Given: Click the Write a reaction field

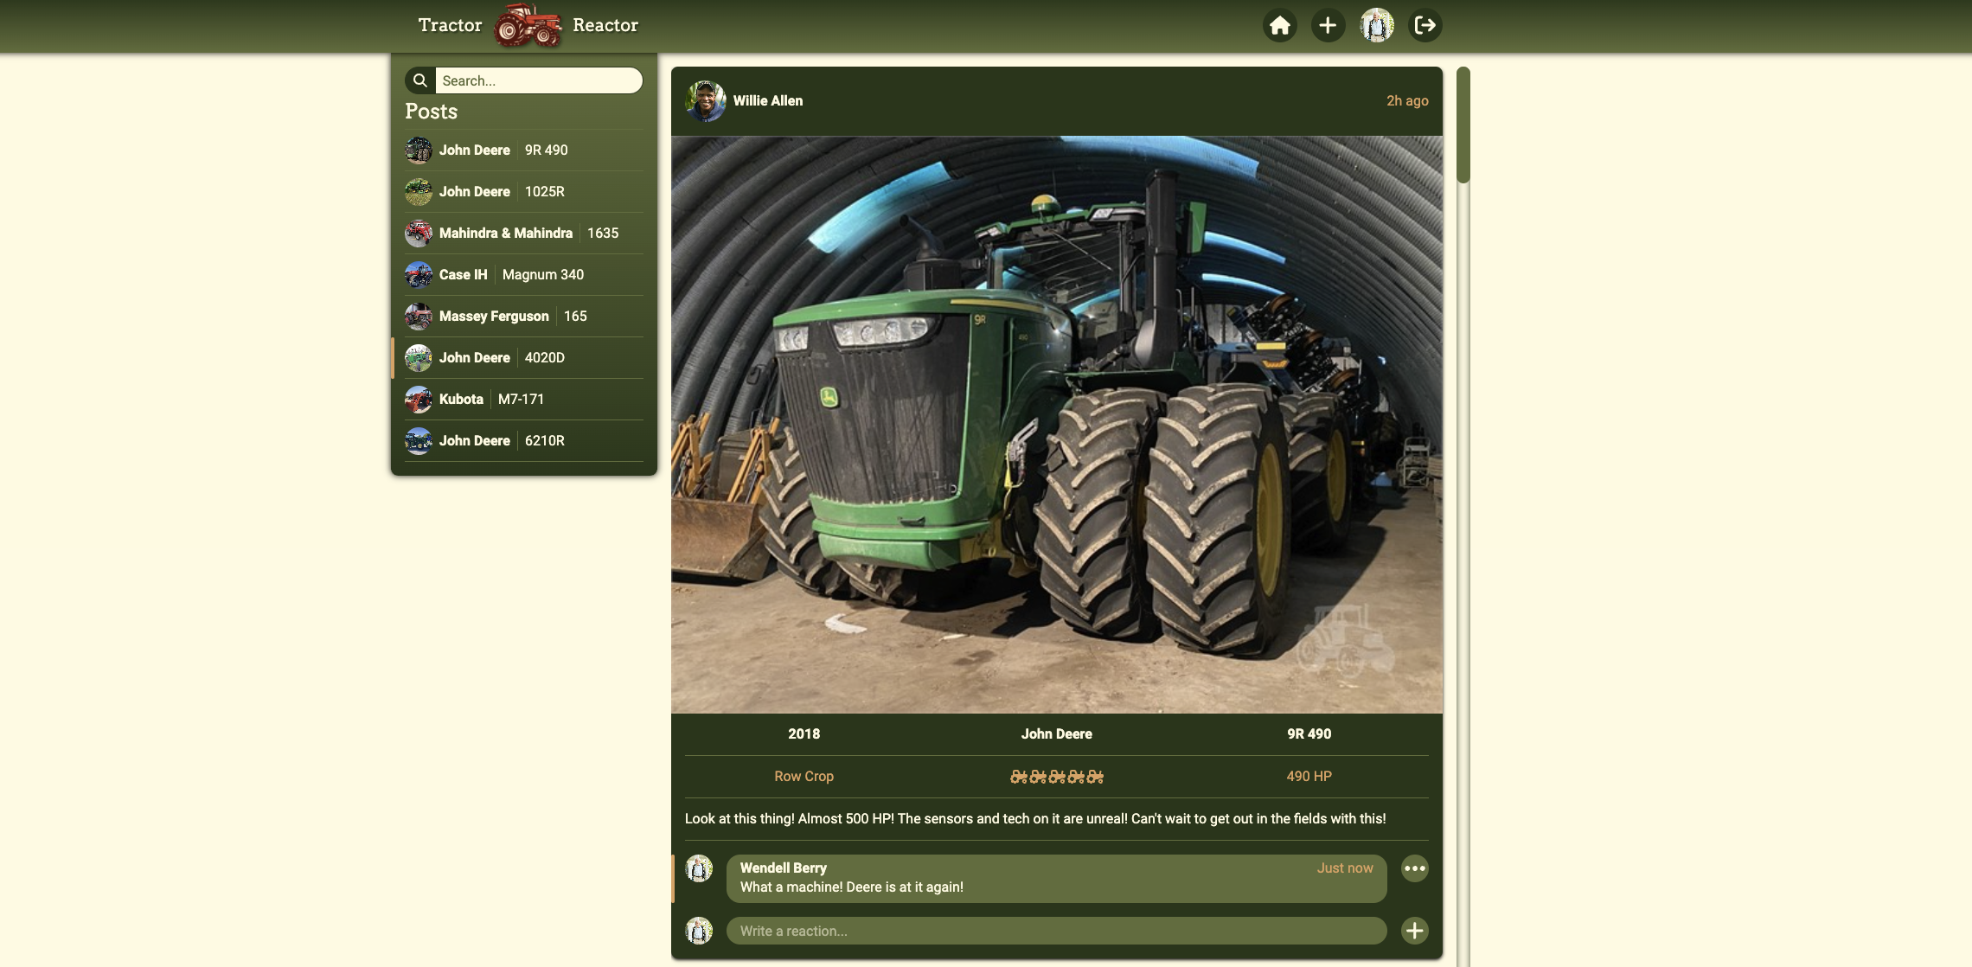Looking at the screenshot, I should coord(1055,931).
